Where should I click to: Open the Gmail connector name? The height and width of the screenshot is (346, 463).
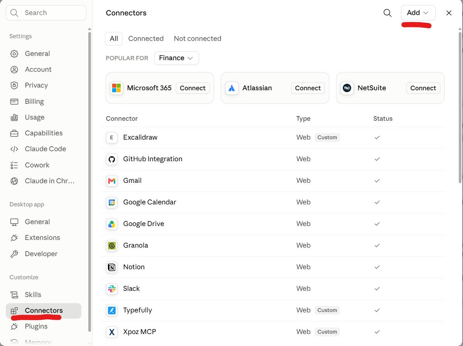132,181
